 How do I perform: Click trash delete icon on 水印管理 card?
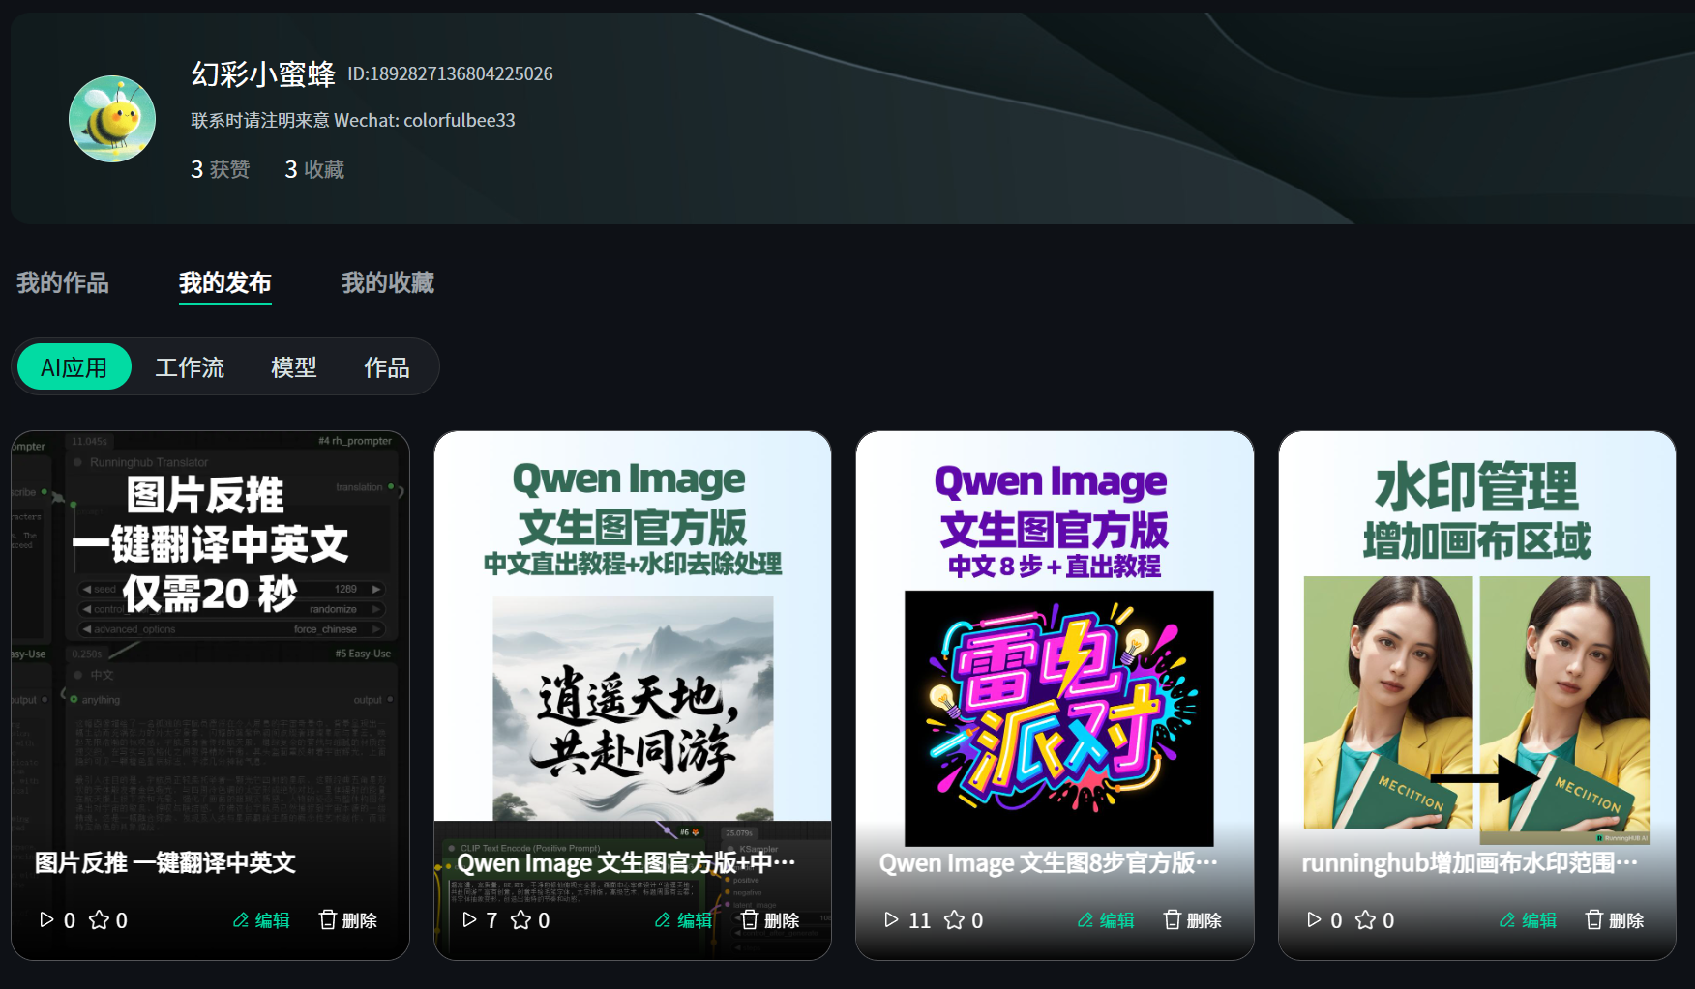(x=1593, y=919)
